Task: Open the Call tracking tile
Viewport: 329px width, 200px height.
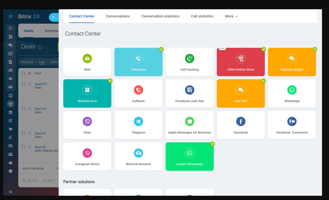Action: (189, 62)
